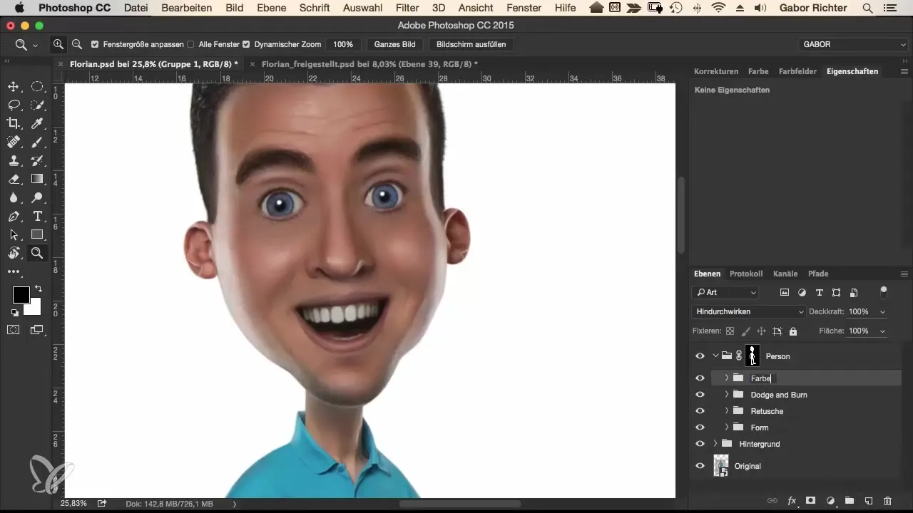Toggle Fenstergröße anpassen checkbox

pyautogui.click(x=96, y=44)
